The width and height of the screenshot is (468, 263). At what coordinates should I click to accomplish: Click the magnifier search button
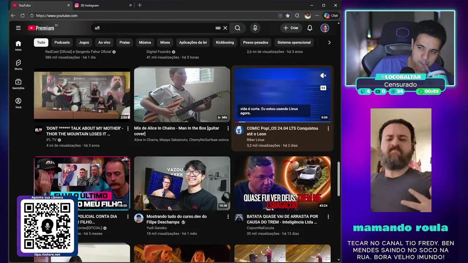click(238, 28)
